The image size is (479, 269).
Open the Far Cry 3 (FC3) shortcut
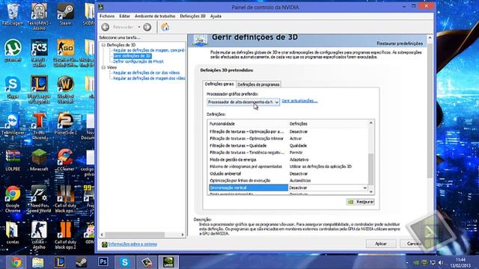coord(39,53)
